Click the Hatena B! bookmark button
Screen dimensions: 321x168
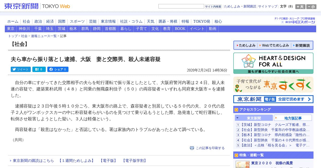click(39, 69)
